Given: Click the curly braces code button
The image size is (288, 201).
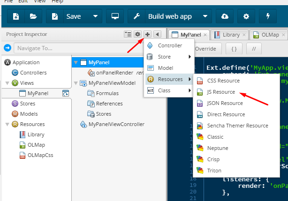Looking at the screenshot, I should coord(234,49).
